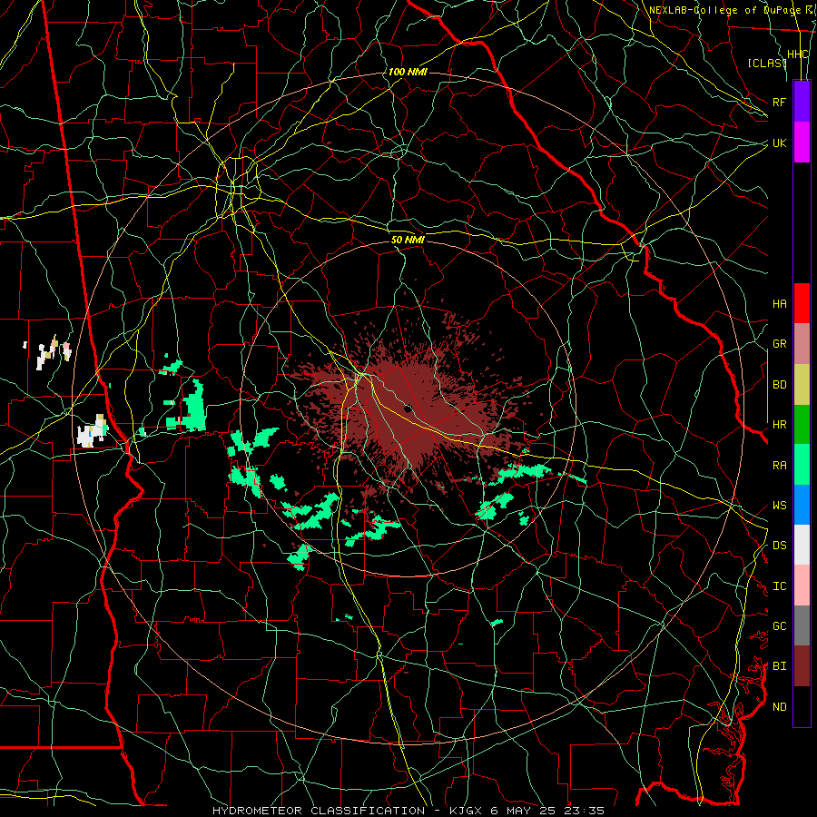Viewport: 817px width, 817px height.
Task: Click the 'HR' legend label
Action: pyautogui.click(x=780, y=425)
